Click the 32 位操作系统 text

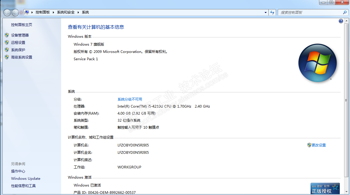[129, 120]
